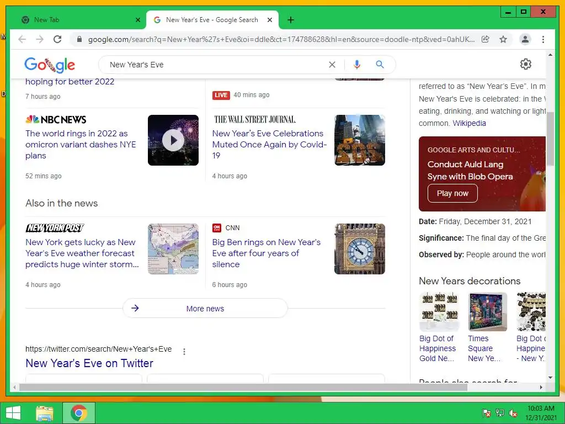Click the taskbar clock showing 10:03 AM

click(541, 413)
